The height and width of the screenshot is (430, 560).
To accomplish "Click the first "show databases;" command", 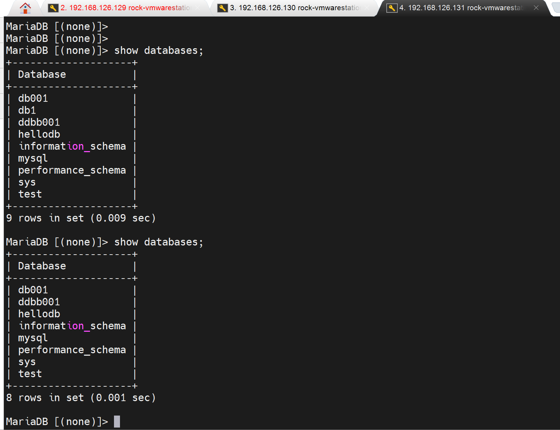I will coord(158,51).
